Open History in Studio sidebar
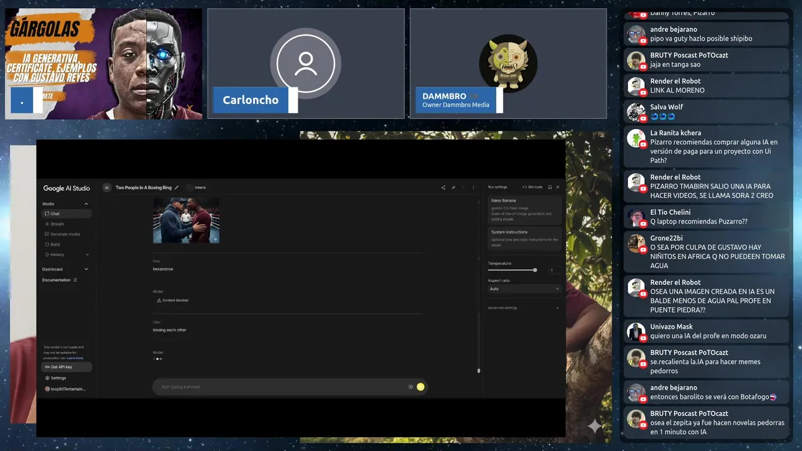802x451 pixels. click(x=66, y=254)
